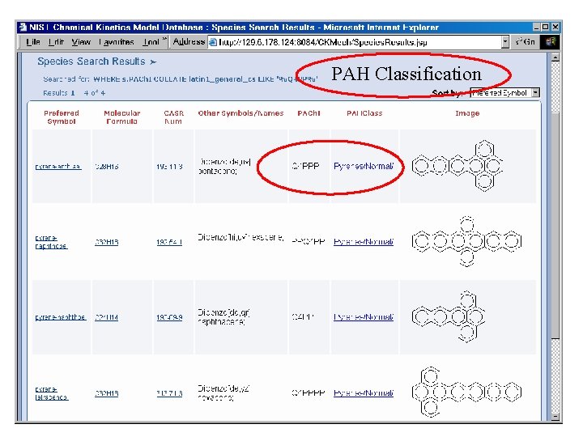Click CAS number in naphthalene row
This screenshot has height=437, width=583.
tap(169, 317)
